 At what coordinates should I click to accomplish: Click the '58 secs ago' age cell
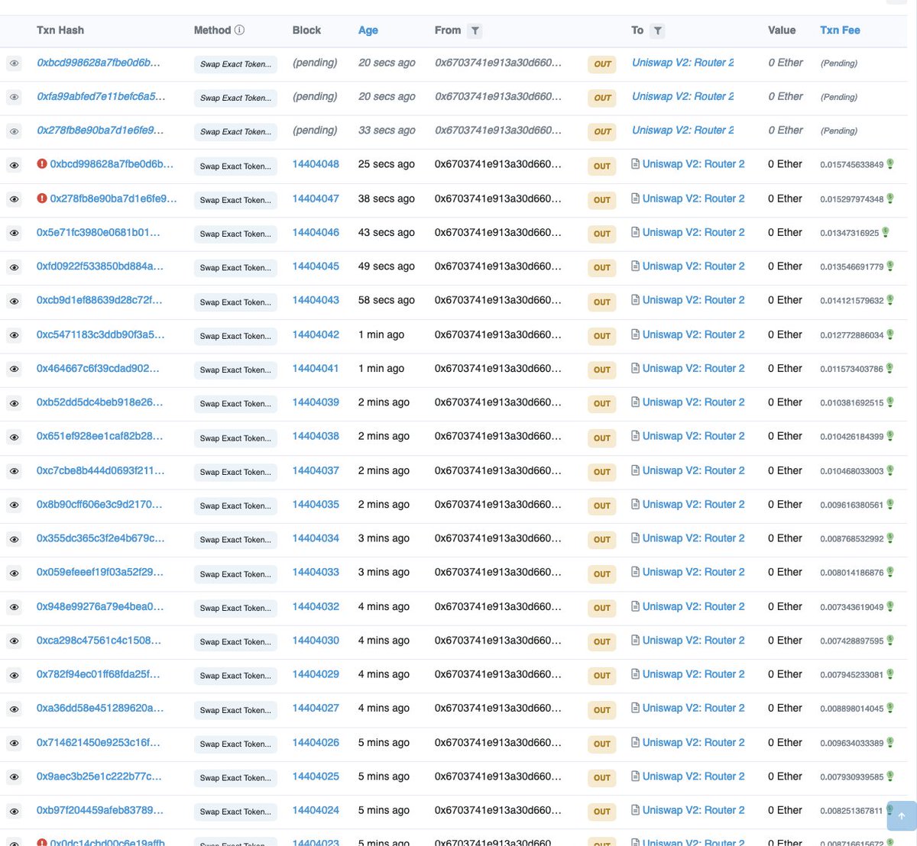(x=387, y=300)
